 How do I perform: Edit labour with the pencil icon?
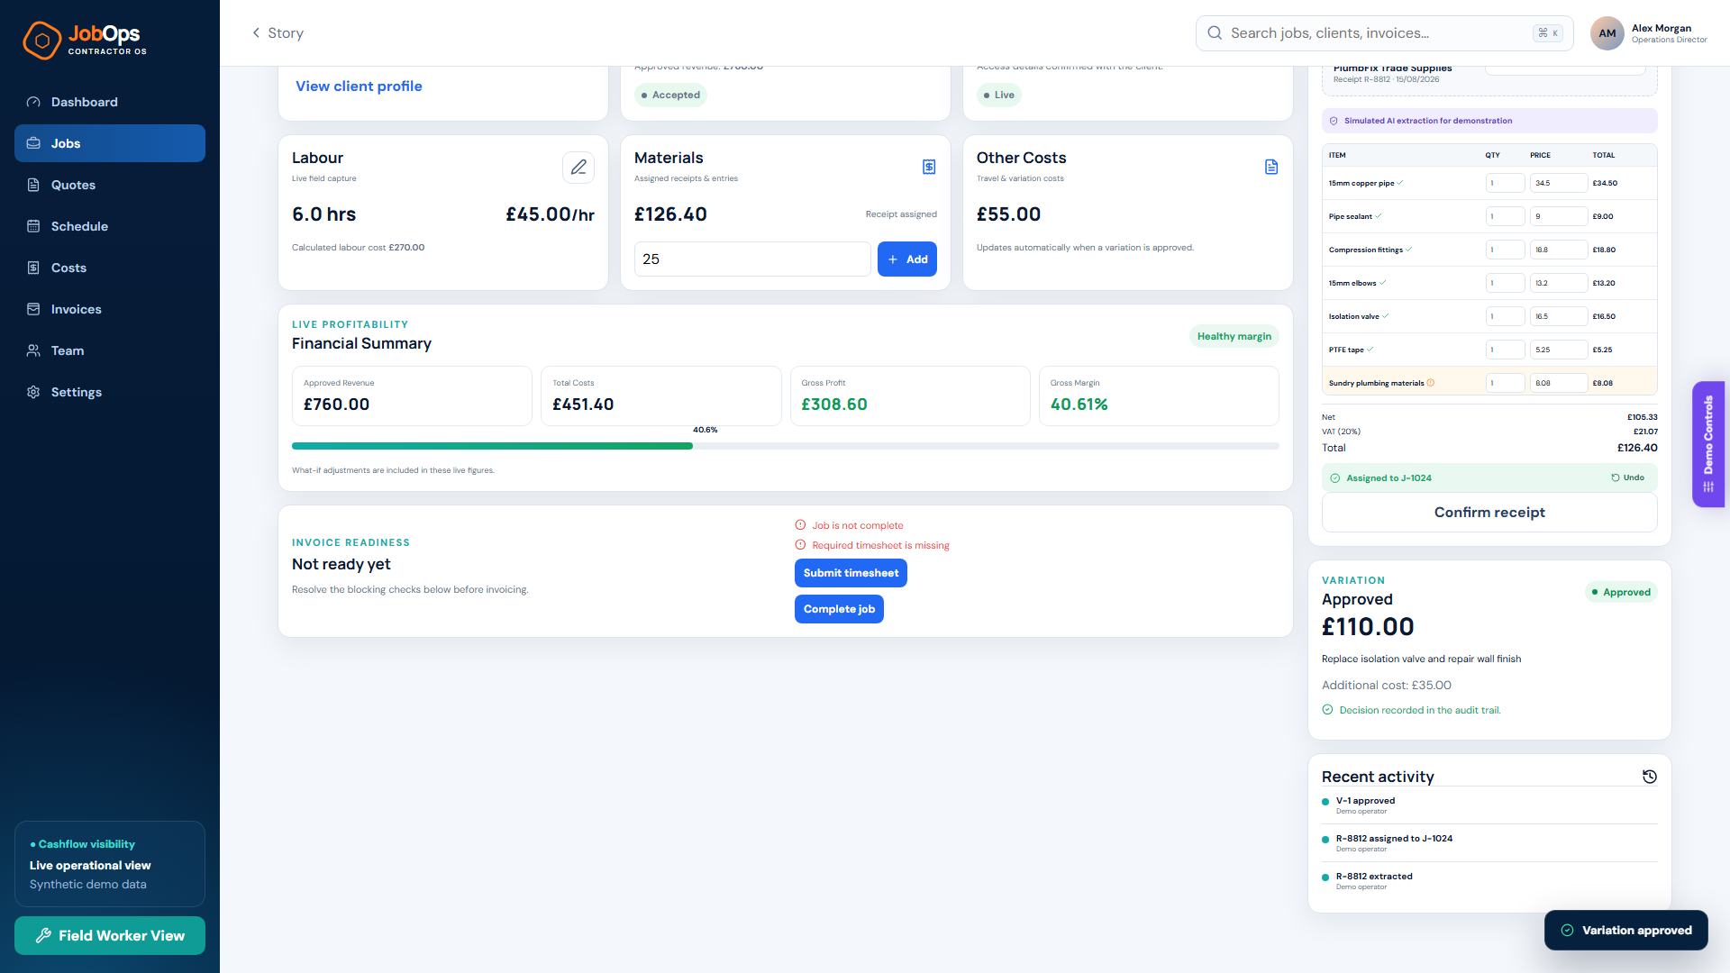578,167
